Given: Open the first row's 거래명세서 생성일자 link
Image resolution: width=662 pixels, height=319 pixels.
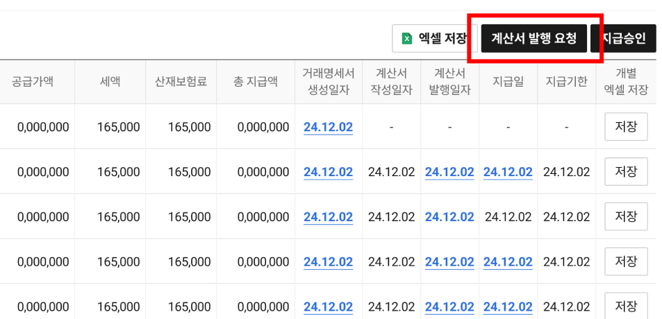Looking at the screenshot, I should pos(328,127).
